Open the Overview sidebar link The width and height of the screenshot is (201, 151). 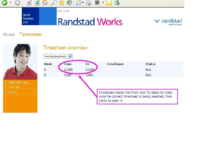(x=14, y=87)
